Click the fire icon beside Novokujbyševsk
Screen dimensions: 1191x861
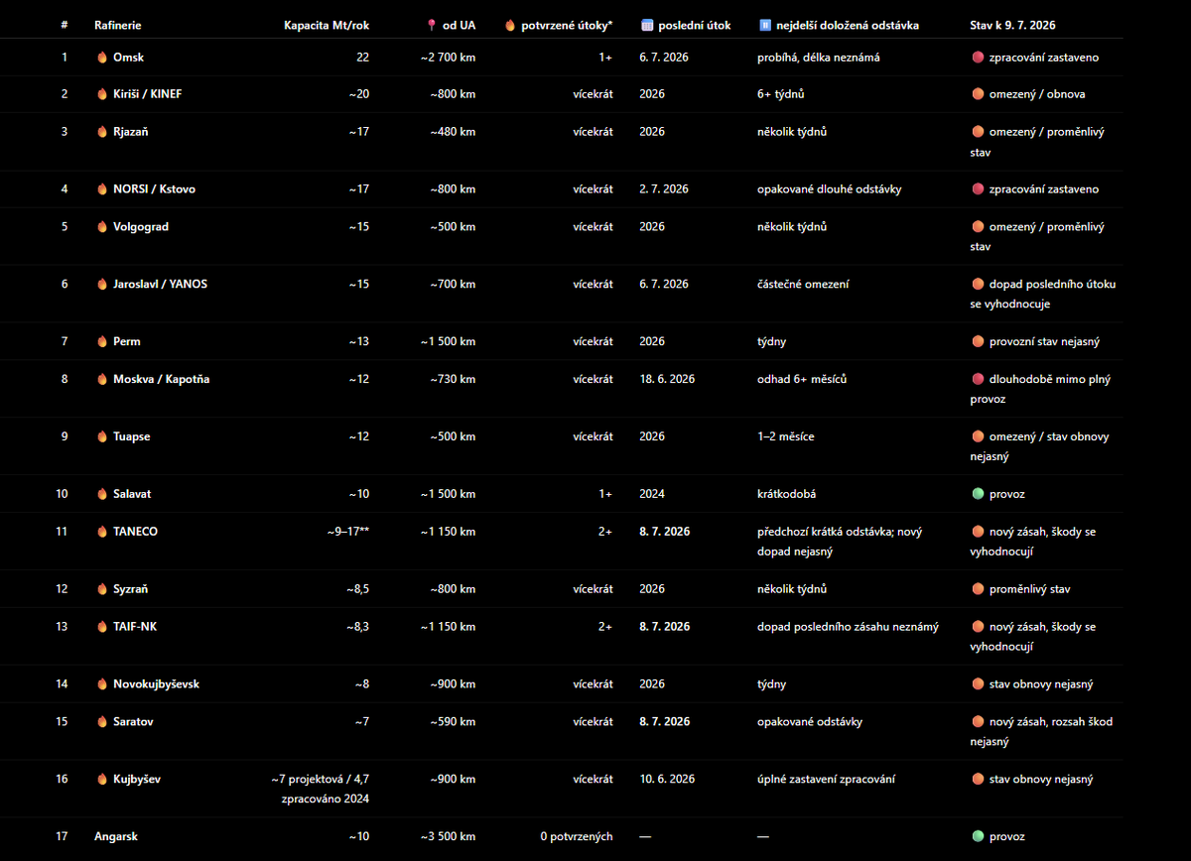click(101, 684)
